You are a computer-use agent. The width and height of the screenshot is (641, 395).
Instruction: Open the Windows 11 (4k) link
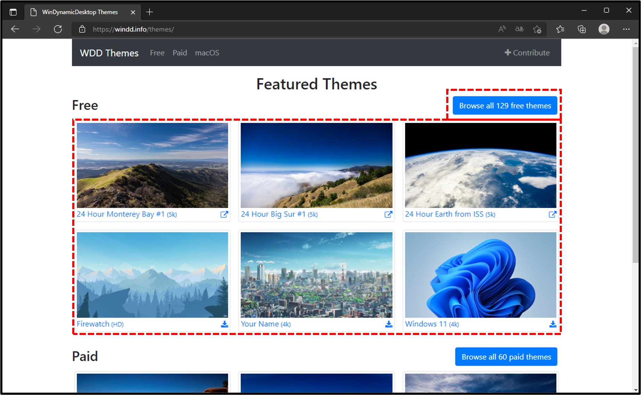click(x=432, y=324)
